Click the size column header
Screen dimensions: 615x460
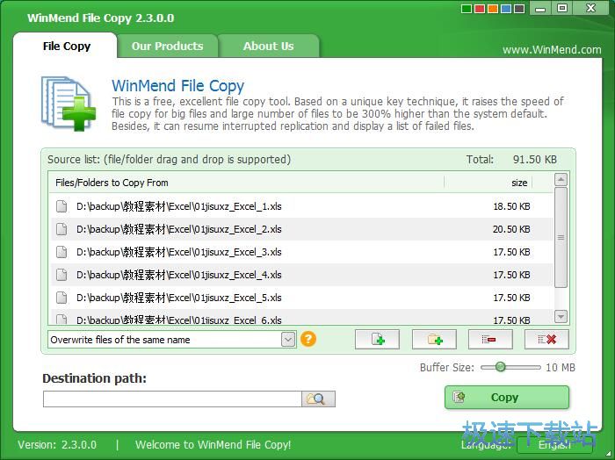tap(519, 183)
